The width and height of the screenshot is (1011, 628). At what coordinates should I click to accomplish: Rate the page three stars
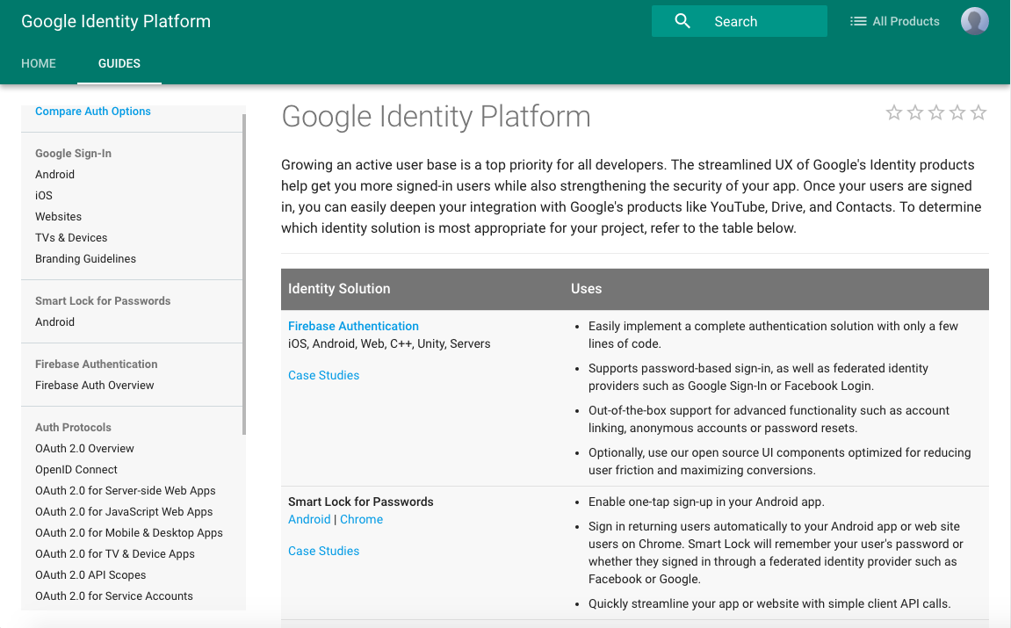coord(936,112)
